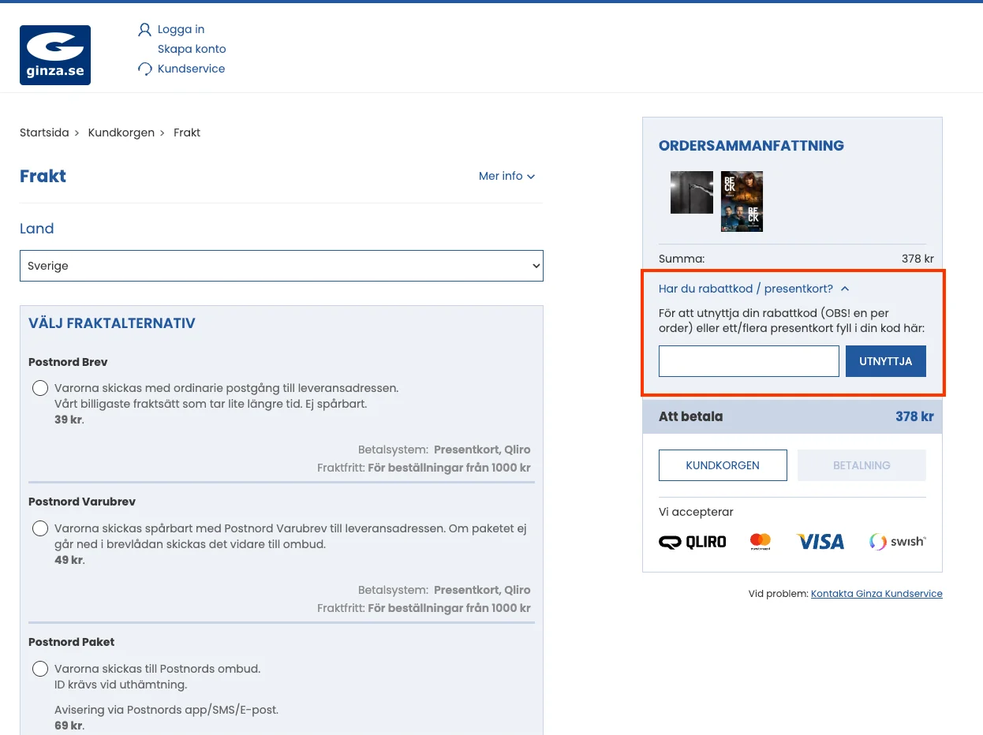Click the Land label
This screenshot has height=735, width=983.
[37, 229]
